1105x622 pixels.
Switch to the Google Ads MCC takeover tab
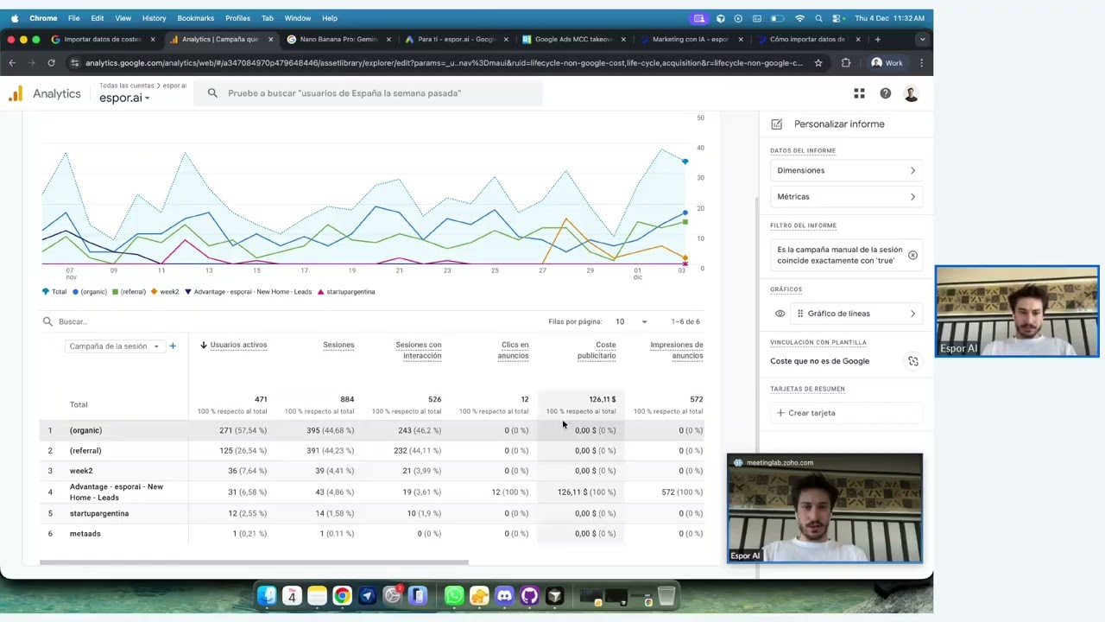[x=573, y=39]
